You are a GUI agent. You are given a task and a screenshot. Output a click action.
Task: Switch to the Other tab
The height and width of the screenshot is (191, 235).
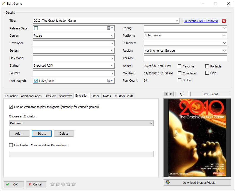coord(95,96)
